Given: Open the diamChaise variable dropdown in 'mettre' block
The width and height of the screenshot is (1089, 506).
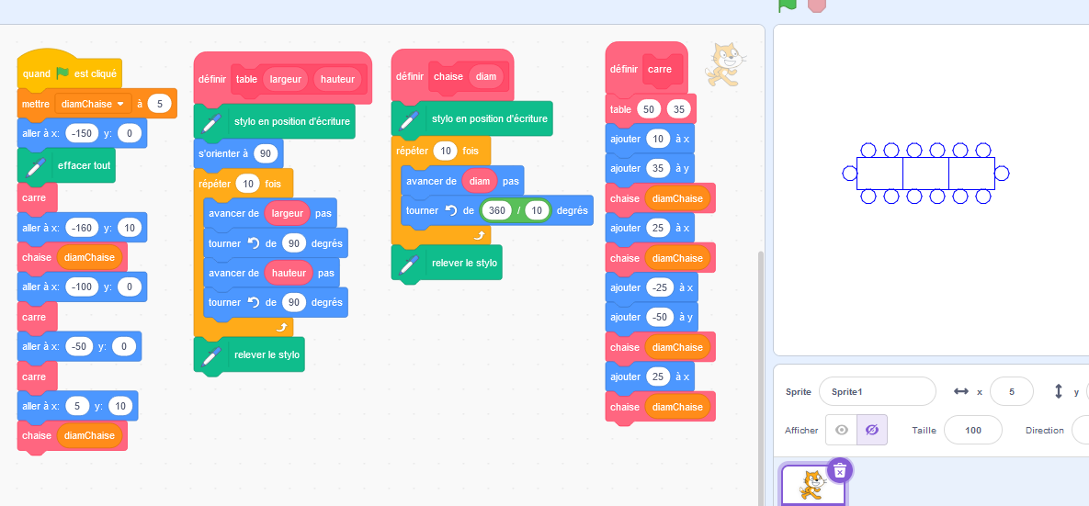Looking at the screenshot, I should [x=118, y=105].
